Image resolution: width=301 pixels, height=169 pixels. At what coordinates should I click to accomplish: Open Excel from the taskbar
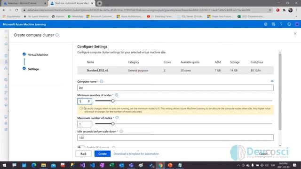point(112,165)
